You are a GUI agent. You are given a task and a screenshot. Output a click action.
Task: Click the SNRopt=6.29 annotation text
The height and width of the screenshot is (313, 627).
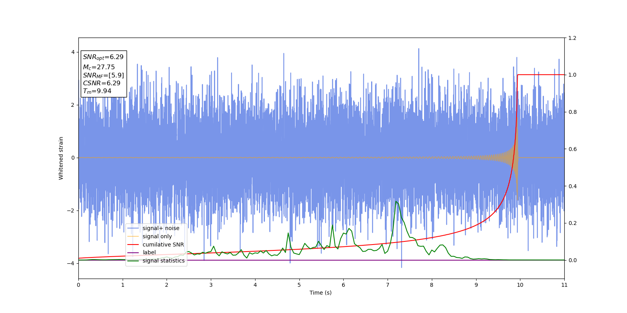(x=103, y=57)
